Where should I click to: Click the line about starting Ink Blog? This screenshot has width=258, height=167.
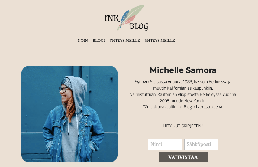(x=183, y=107)
